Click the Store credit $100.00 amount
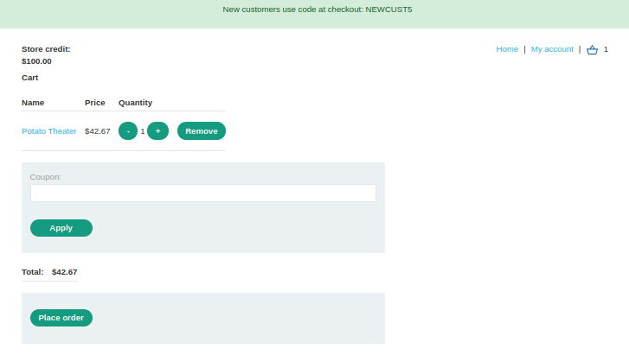 pos(36,61)
